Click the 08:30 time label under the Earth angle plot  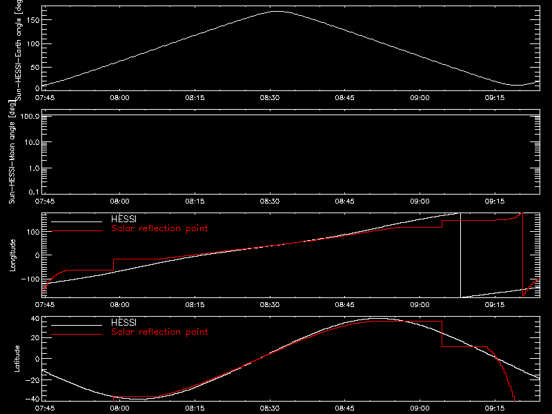270,98
